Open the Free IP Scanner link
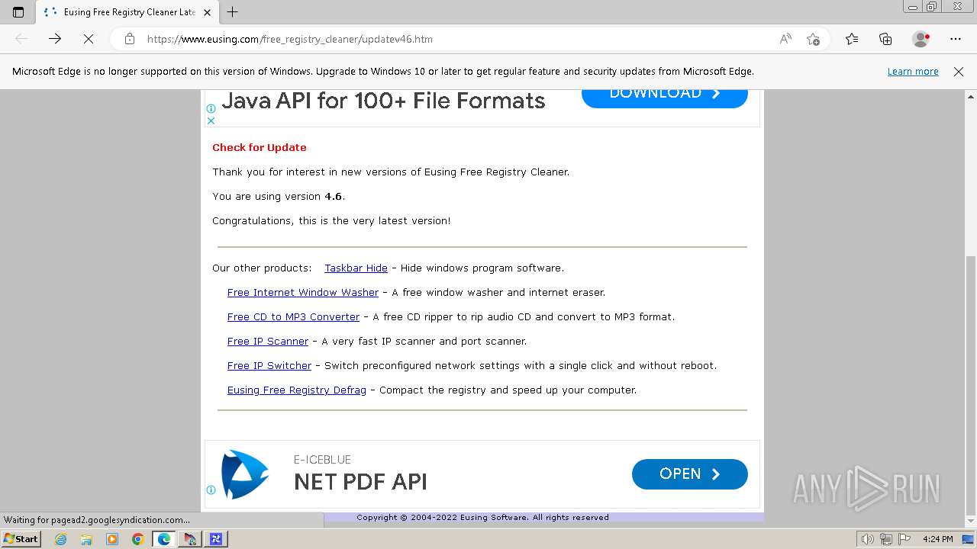This screenshot has height=549, width=977. click(x=268, y=342)
